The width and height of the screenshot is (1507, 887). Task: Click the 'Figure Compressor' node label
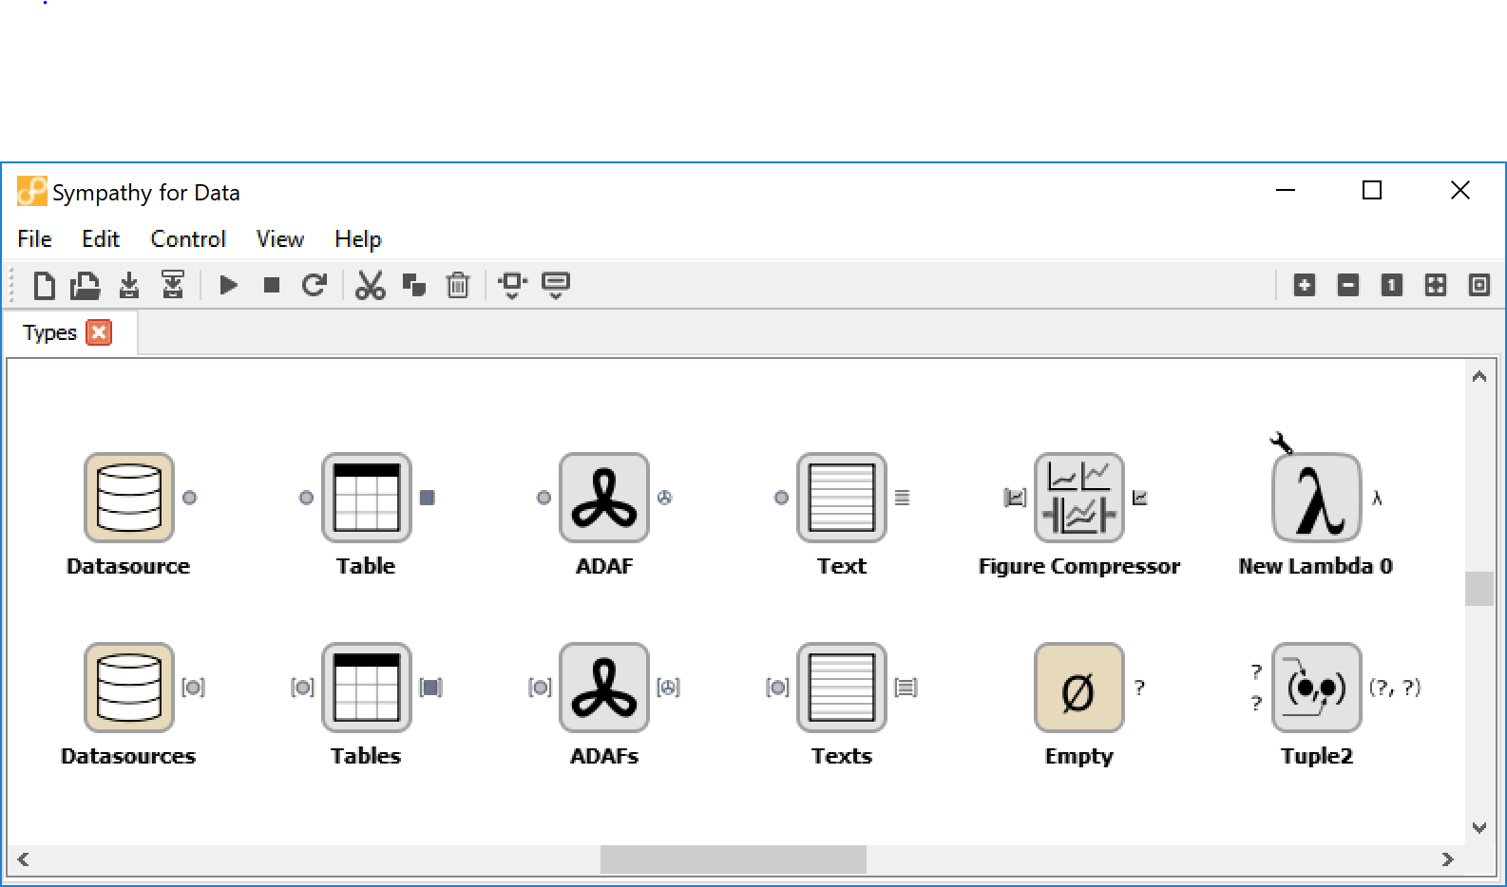pos(1079,566)
